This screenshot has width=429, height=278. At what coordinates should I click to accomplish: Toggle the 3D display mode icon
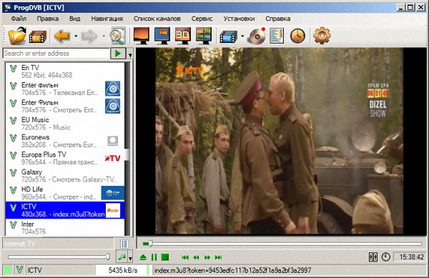[183, 36]
